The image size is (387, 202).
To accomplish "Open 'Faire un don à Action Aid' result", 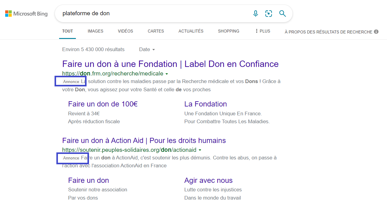I will [x=144, y=141].
